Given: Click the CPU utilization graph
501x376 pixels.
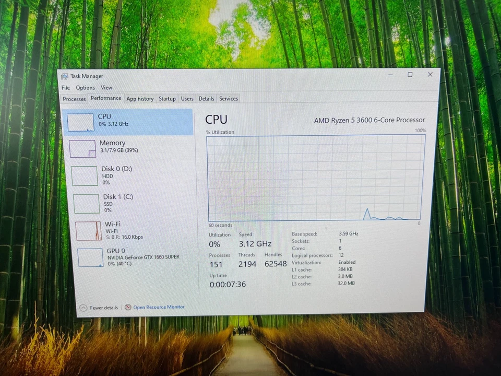Looking at the screenshot, I should [313, 178].
